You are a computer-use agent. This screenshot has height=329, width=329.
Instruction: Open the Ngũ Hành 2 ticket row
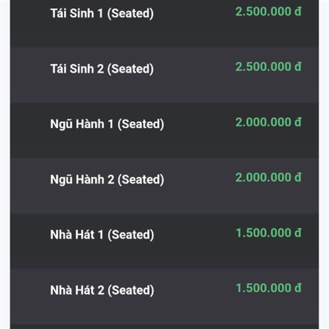[164, 186]
